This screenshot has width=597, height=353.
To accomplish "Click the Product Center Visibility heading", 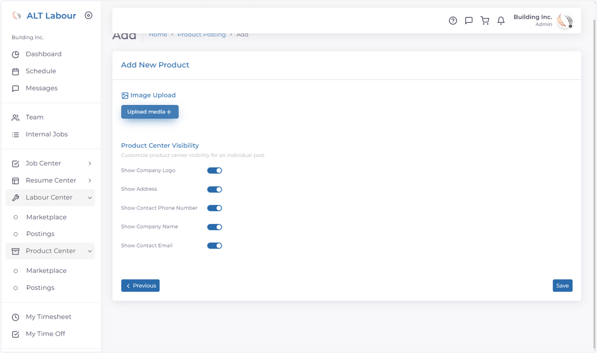I will click(160, 146).
